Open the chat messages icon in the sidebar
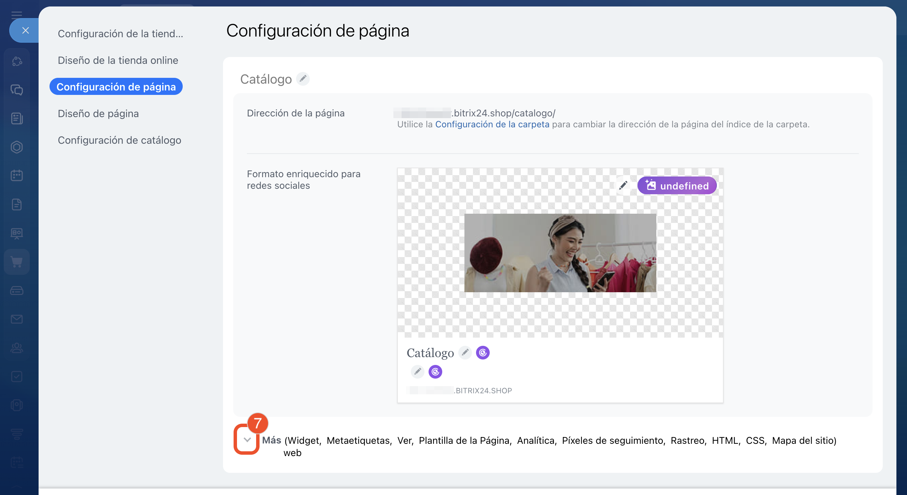The height and width of the screenshot is (495, 907). (x=16, y=90)
